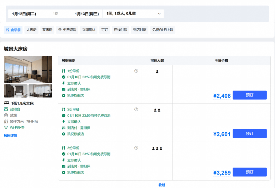The image size is (275, 188).
Task: Click the three-person occupancy icon
Action: click(157, 149)
